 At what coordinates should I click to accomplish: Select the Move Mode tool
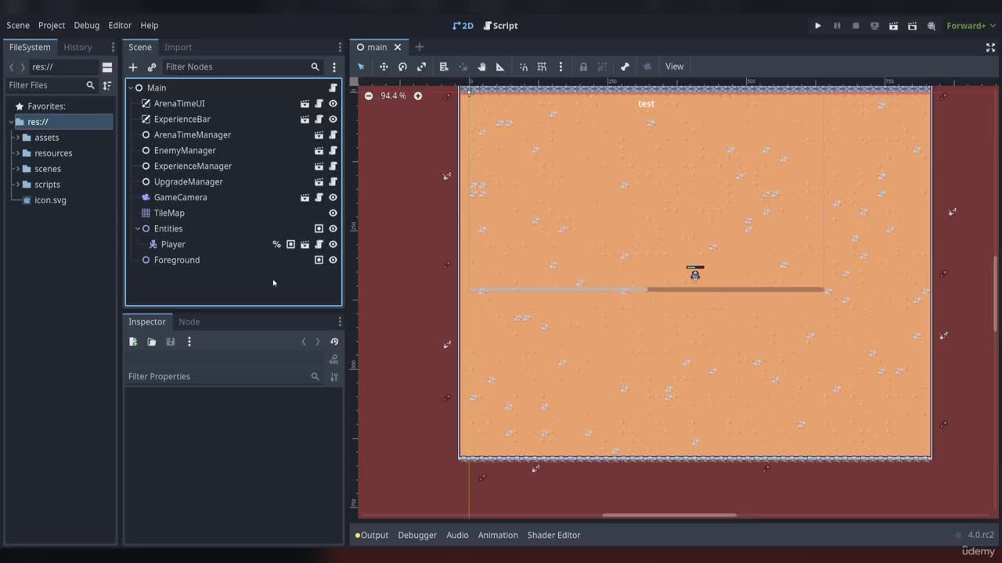(384, 66)
